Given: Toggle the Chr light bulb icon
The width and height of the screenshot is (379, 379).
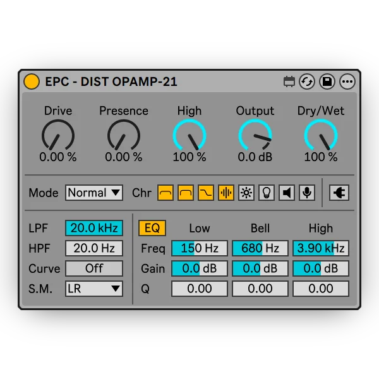Looking at the screenshot, I should click(x=267, y=193).
